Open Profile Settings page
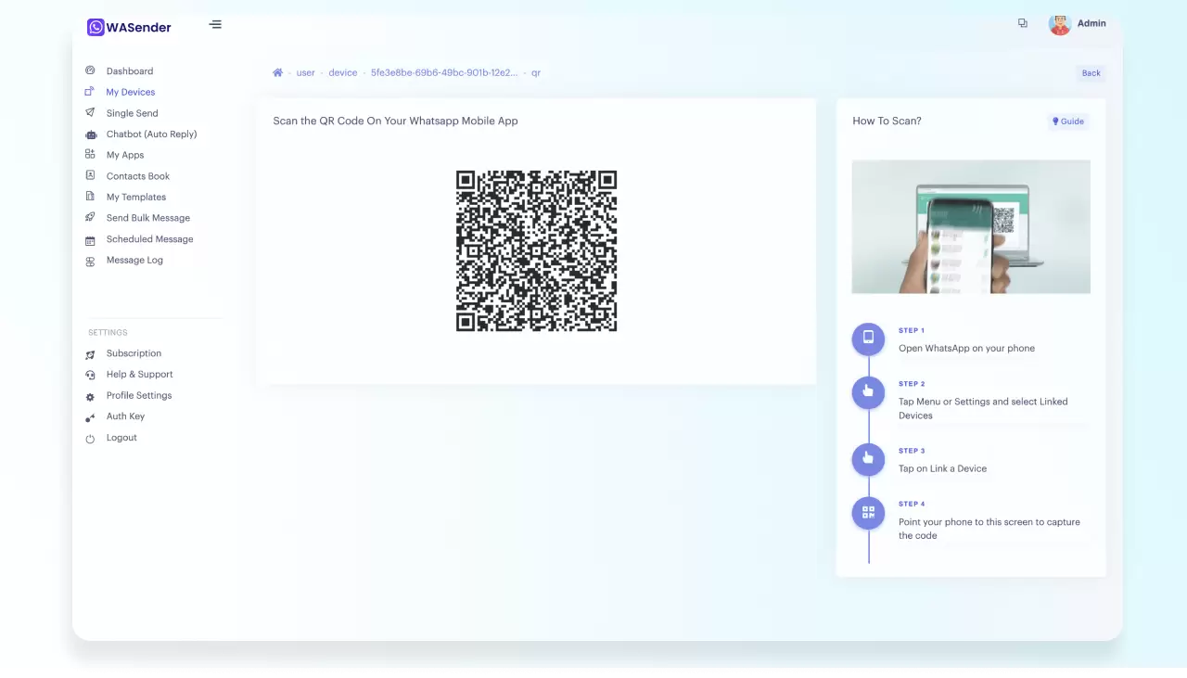The width and height of the screenshot is (1187, 678). click(x=139, y=395)
